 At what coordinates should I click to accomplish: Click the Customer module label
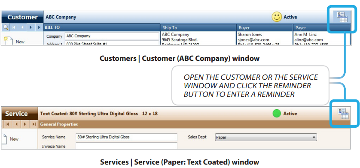pos(22,17)
